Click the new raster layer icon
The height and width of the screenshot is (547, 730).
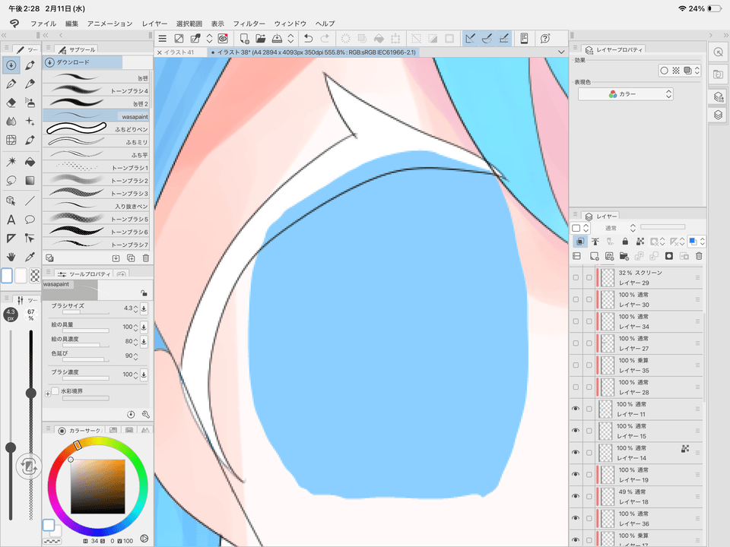click(595, 256)
